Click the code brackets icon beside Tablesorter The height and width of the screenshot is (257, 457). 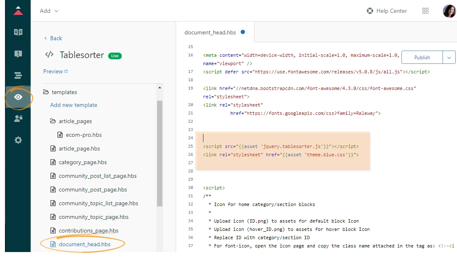tap(49, 54)
